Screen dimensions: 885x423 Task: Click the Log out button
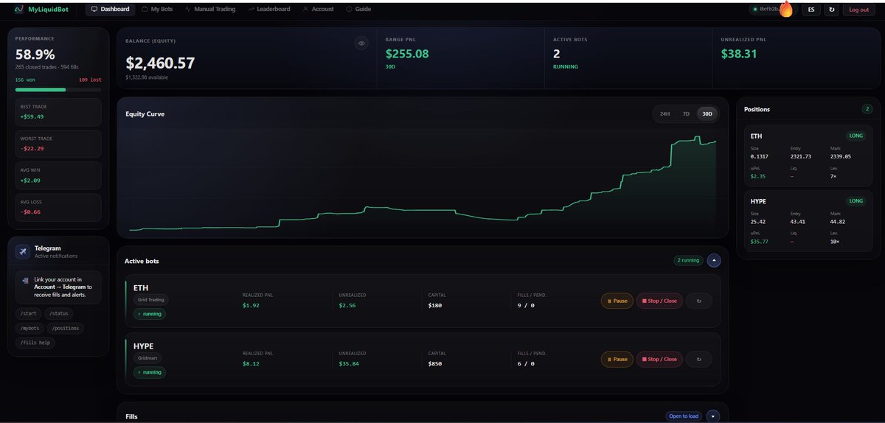click(859, 10)
